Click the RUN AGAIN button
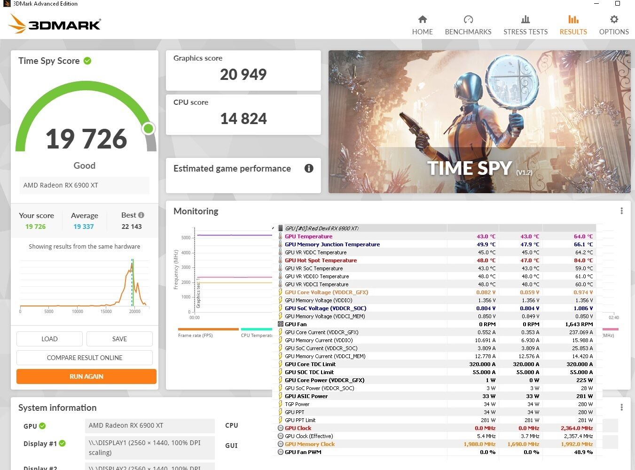The height and width of the screenshot is (470, 635). (86, 376)
